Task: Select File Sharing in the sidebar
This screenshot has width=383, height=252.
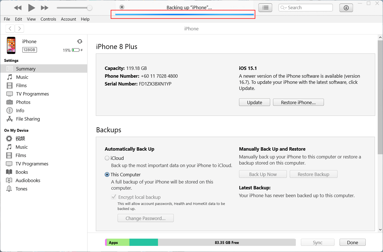Action: pos(44,119)
